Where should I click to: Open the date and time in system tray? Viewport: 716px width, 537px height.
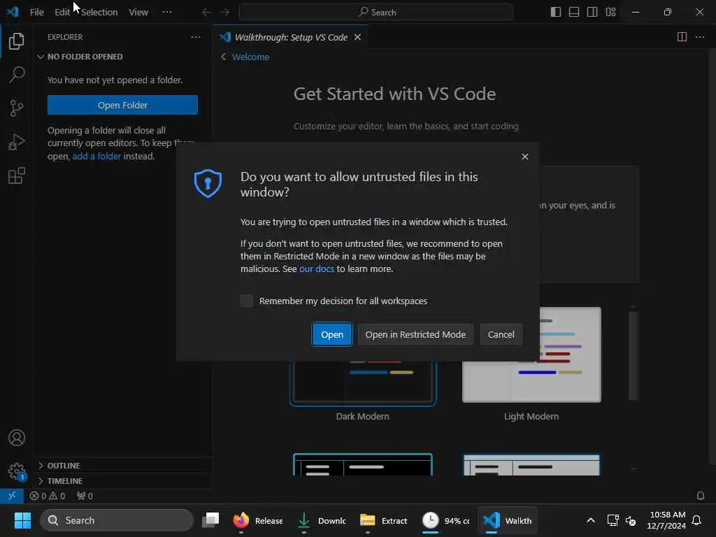coord(666,520)
